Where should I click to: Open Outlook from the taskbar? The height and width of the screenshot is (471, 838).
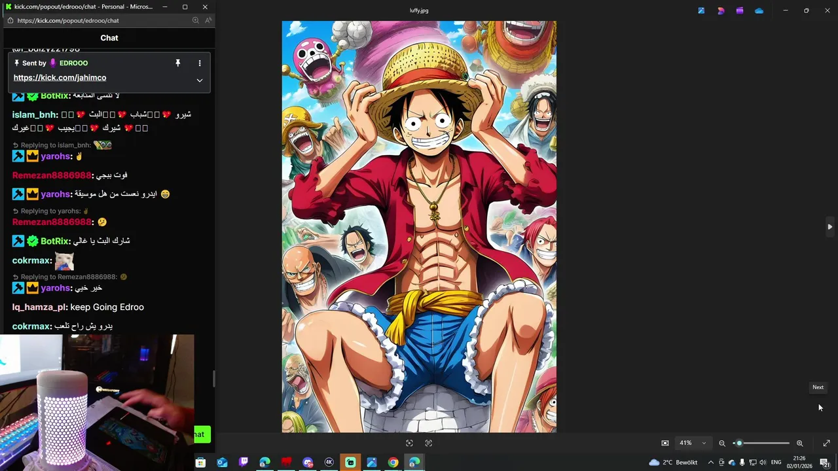pos(222,462)
